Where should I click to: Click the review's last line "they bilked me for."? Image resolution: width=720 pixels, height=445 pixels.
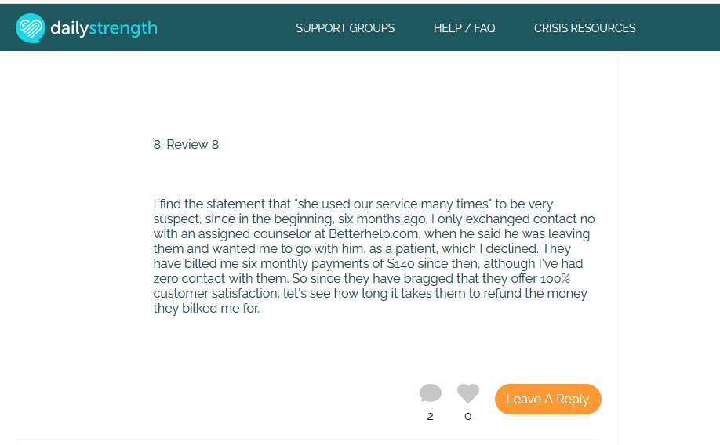(x=206, y=309)
